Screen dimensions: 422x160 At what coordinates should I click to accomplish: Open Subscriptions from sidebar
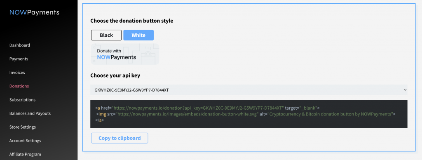(22, 100)
